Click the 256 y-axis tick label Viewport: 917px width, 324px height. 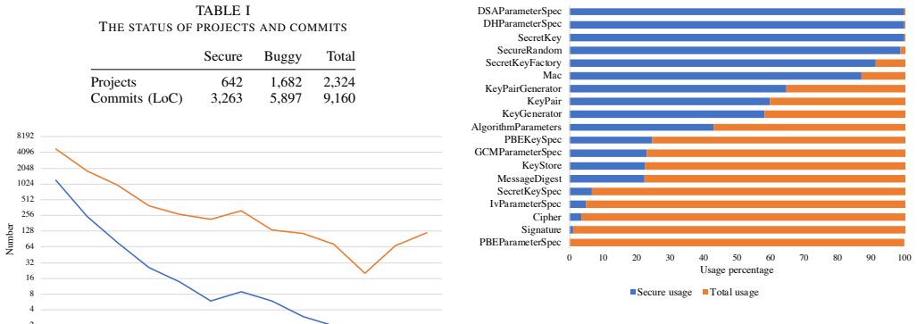pyautogui.click(x=29, y=214)
